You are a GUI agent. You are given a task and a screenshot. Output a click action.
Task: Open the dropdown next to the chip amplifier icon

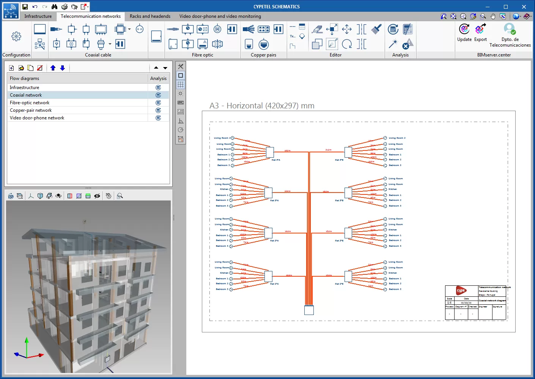[x=129, y=29]
